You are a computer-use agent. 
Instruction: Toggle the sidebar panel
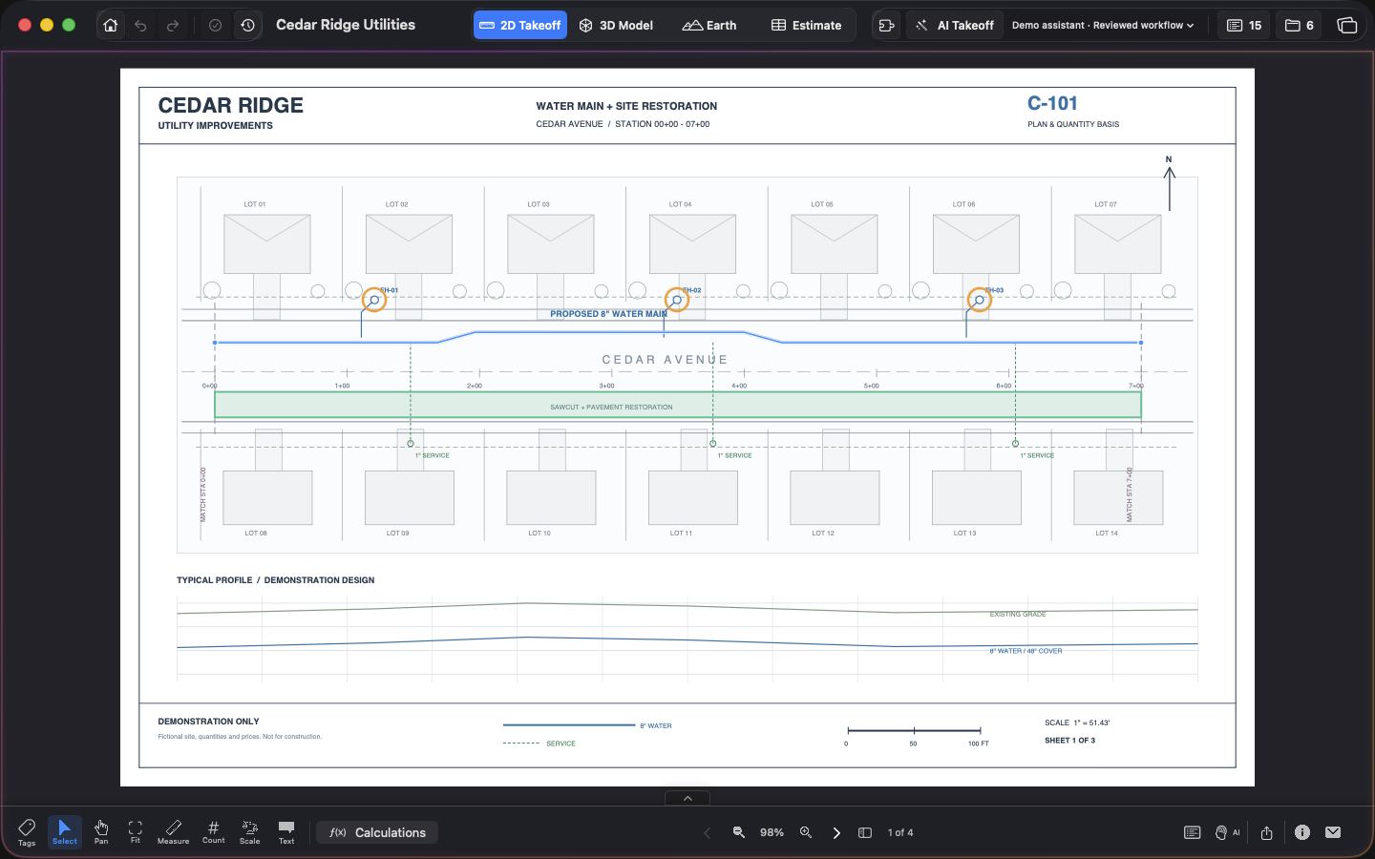(x=865, y=833)
